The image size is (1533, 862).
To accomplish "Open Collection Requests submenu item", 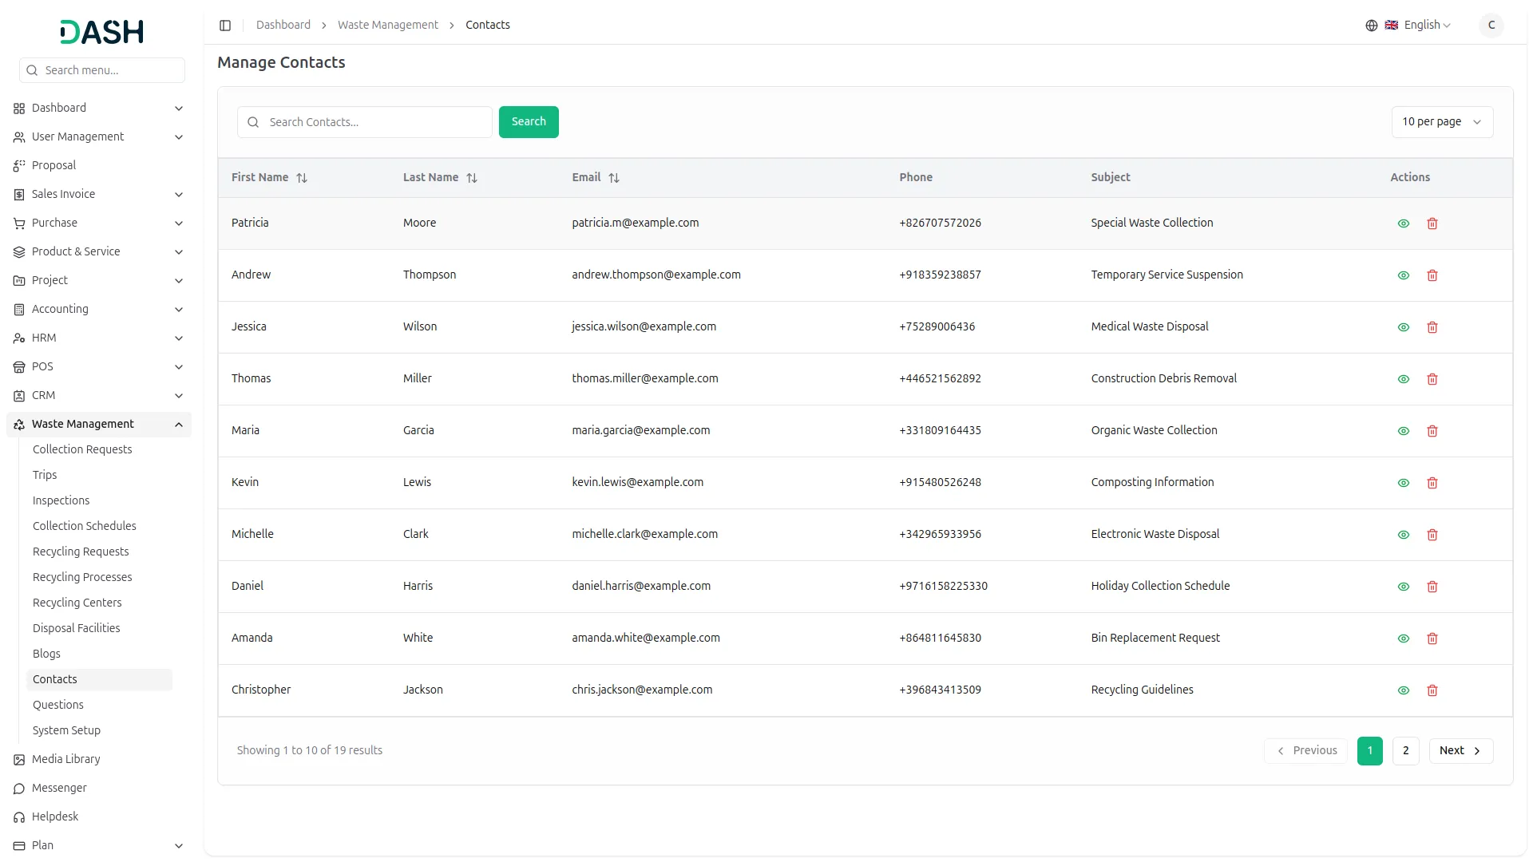I will (x=82, y=449).
